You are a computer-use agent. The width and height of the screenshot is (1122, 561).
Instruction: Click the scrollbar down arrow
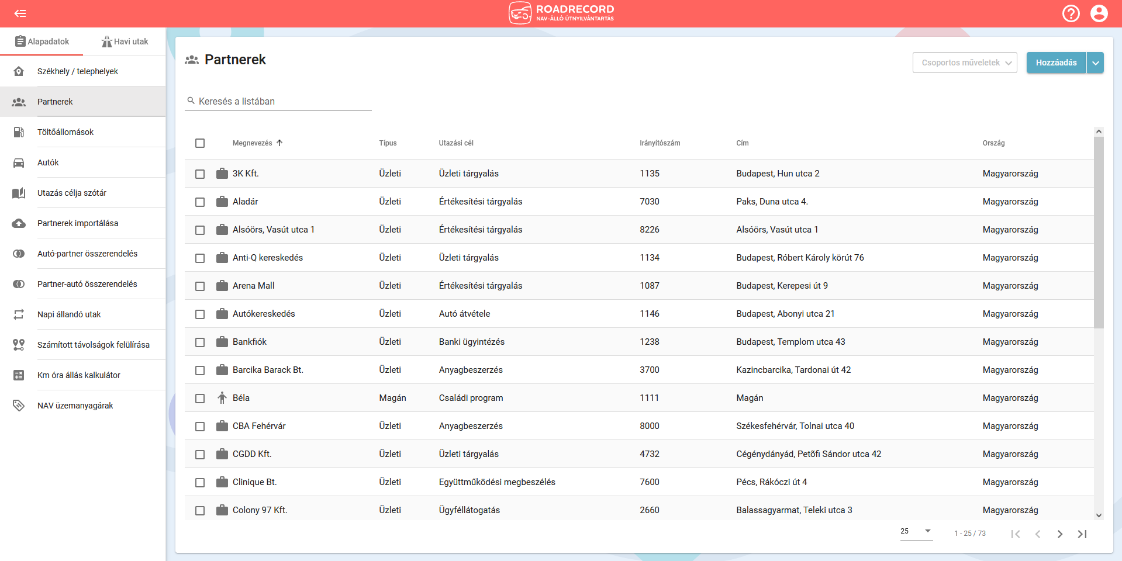(1099, 515)
